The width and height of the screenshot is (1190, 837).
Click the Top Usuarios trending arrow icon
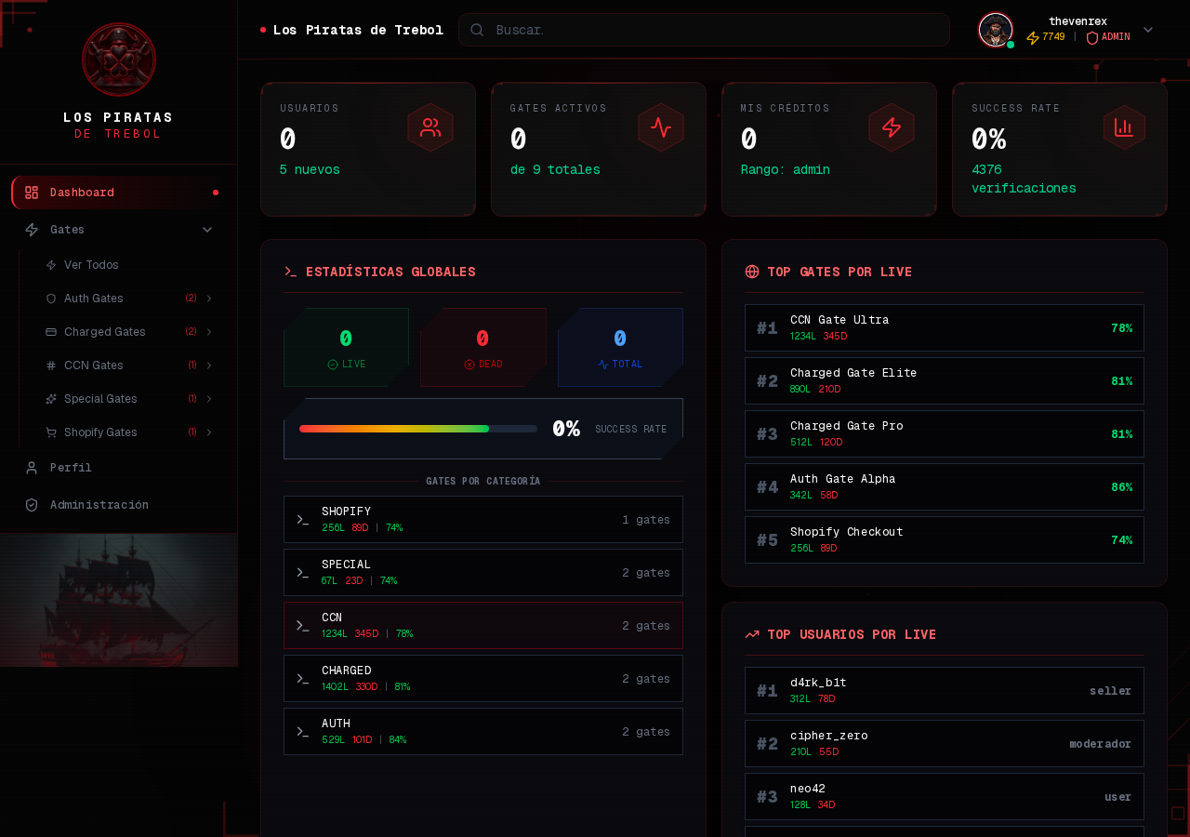pos(752,634)
